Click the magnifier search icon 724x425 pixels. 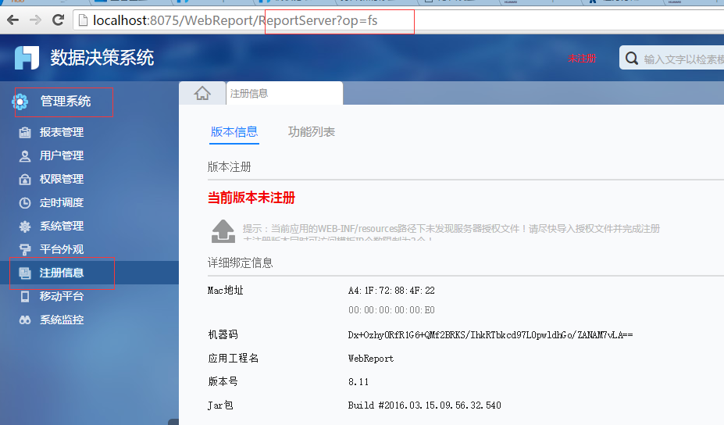click(631, 59)
